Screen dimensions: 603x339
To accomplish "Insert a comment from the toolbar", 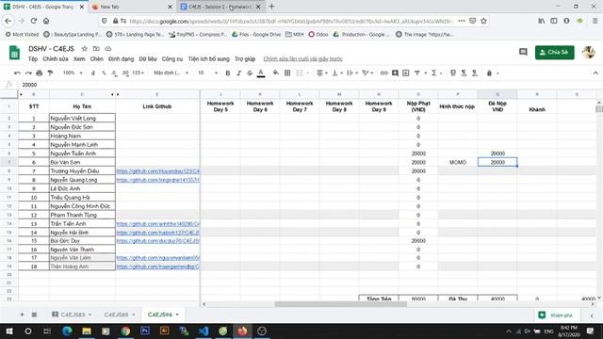I will pyautogui.click(x=395, y=73).
